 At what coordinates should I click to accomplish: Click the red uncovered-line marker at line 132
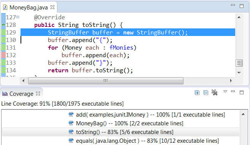(x=3, y=55)
